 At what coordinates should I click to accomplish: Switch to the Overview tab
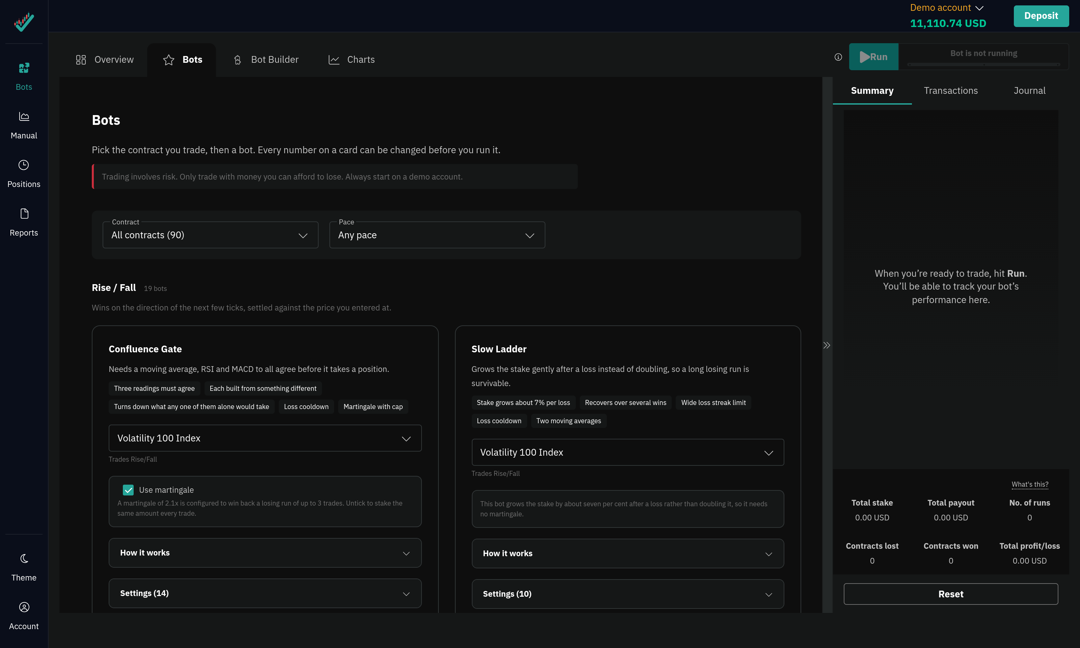tap(105, 59)
